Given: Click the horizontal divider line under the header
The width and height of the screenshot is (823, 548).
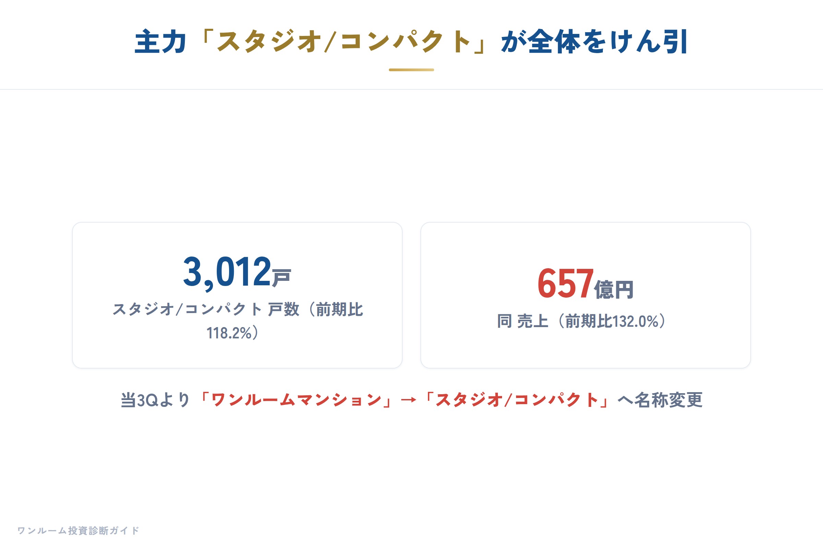Looking at the screenshot, I should point(411,89).
